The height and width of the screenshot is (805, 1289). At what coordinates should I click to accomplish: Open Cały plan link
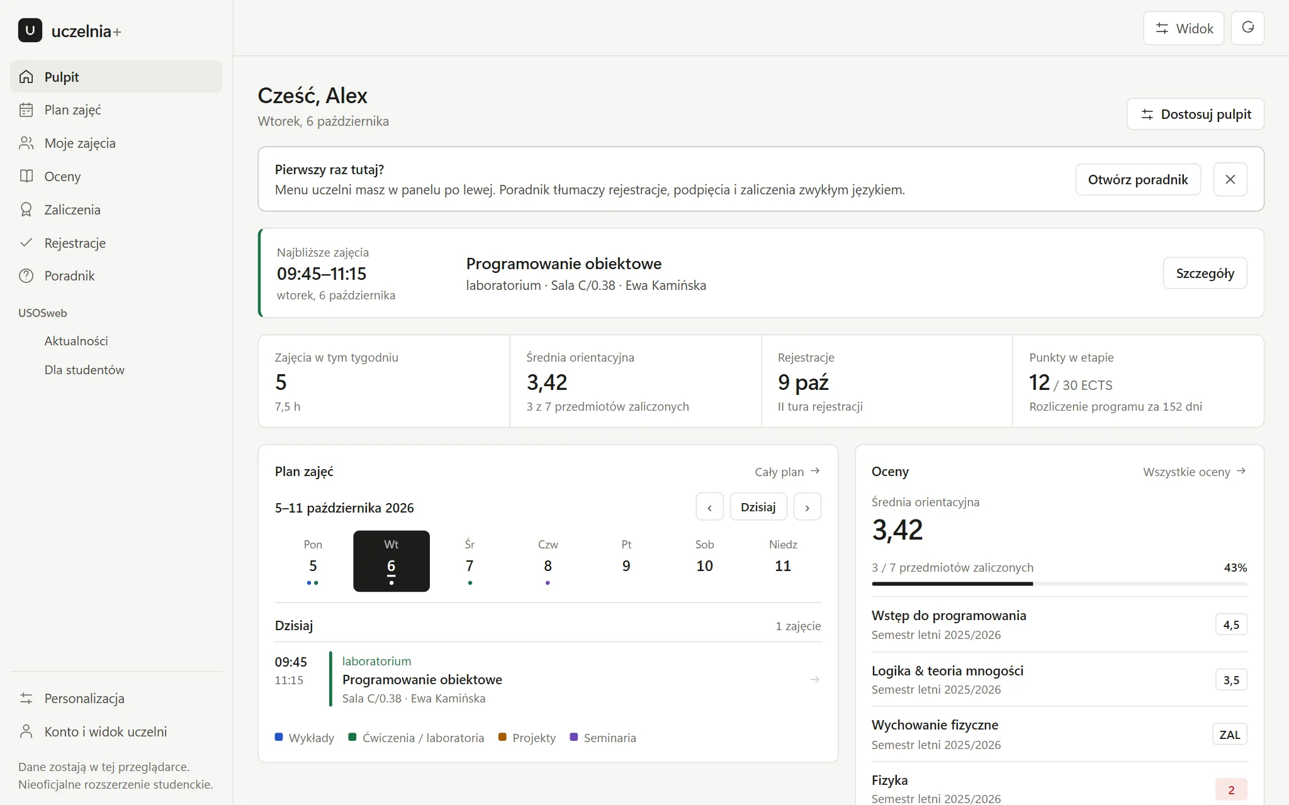tap(787, 471)
